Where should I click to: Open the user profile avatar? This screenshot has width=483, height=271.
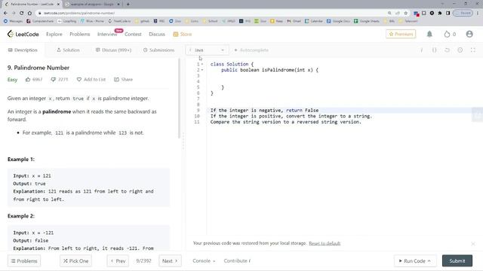[x=469, y=34]
